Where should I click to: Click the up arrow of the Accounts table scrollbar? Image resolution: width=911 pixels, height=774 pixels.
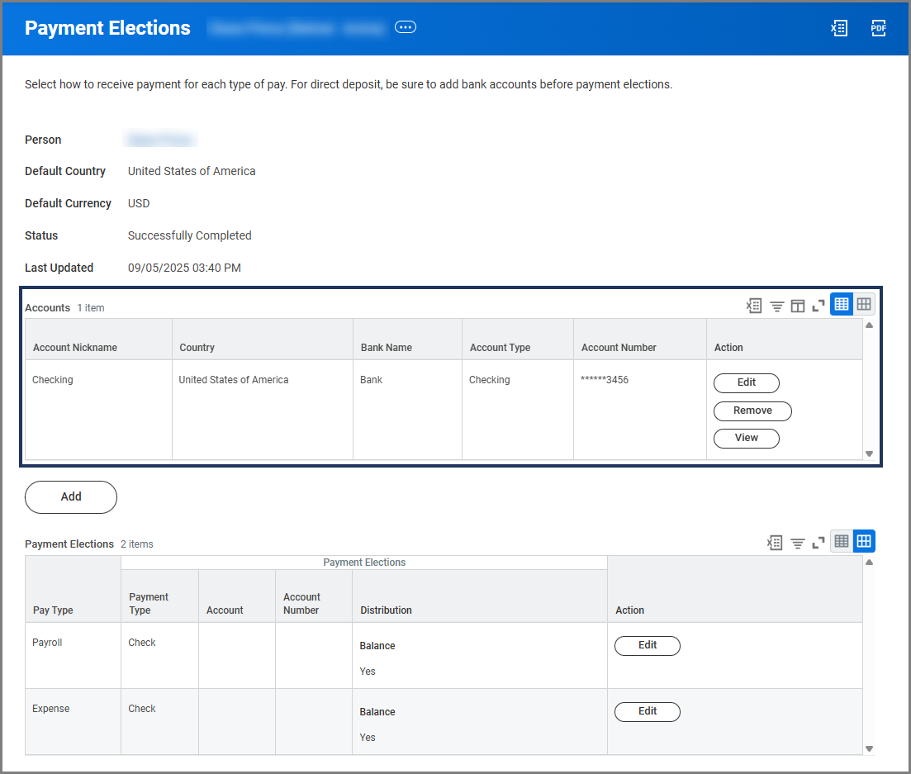(869, 325)
